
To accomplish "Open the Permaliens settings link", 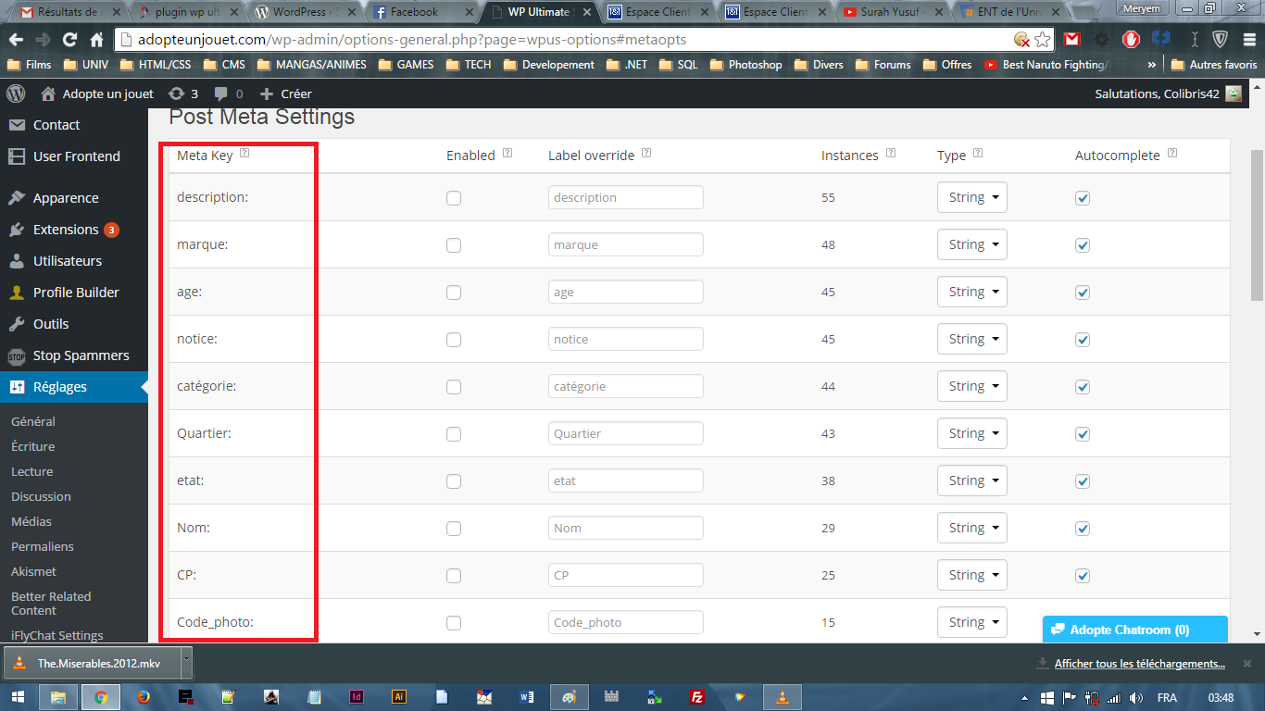I will click(43, 546).
